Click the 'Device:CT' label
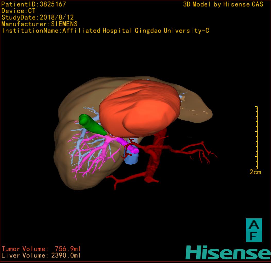The height and width of the screenshot is (263, 271). (x=18, y=11)
